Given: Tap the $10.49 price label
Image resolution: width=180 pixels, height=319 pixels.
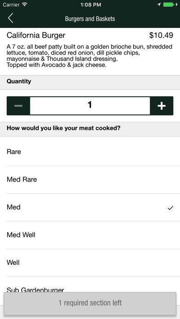Looking at the screenshot, I should pos(161,35).
